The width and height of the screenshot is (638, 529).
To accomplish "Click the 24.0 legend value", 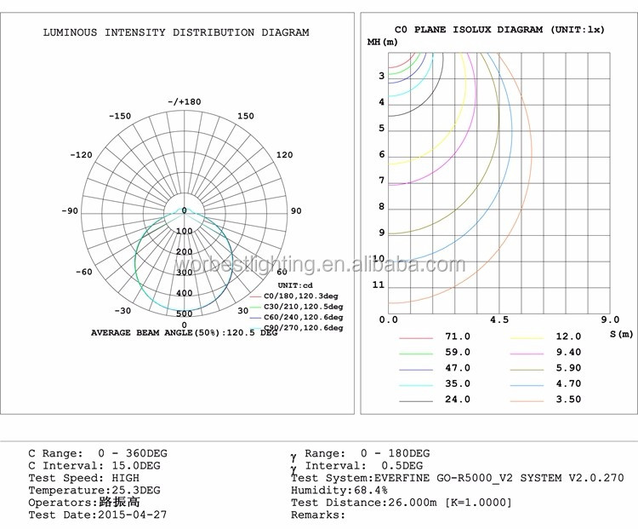I will 458,399.
